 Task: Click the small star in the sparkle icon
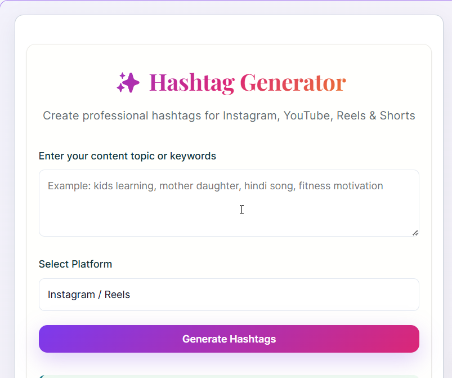coord(122,75)
